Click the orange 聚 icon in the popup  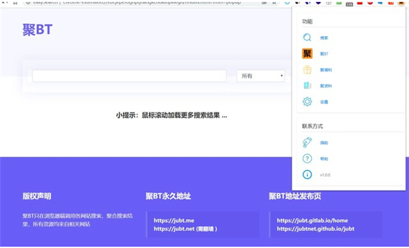(307, 53)
